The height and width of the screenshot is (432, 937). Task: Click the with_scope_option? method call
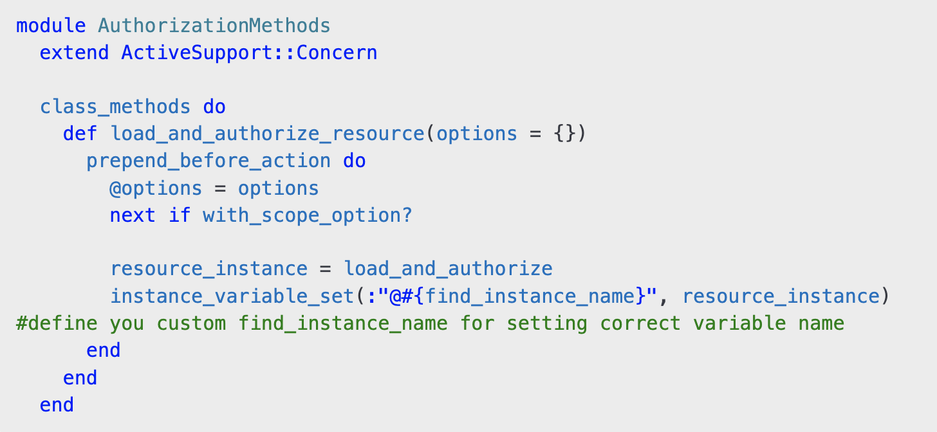point(307,215)
